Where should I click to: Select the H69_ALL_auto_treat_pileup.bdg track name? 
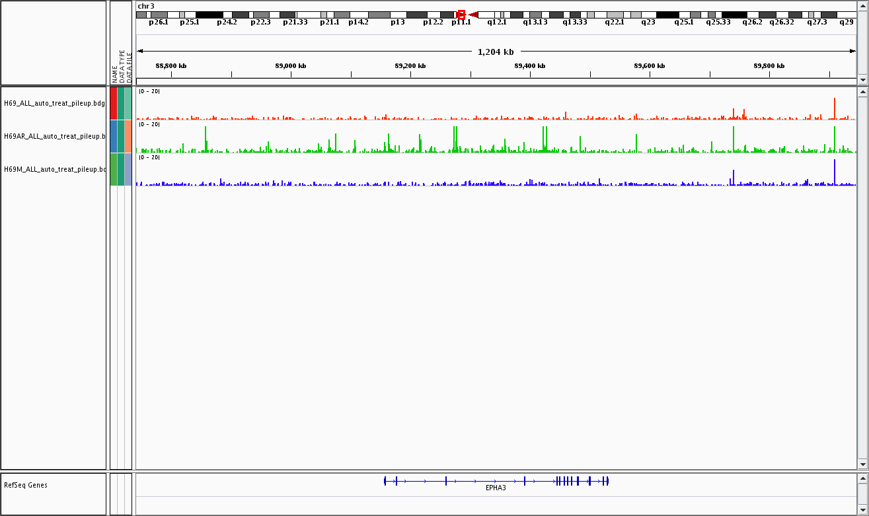54,103
